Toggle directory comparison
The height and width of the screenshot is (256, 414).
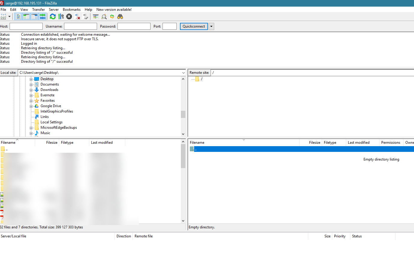click(x=104, y=17)
